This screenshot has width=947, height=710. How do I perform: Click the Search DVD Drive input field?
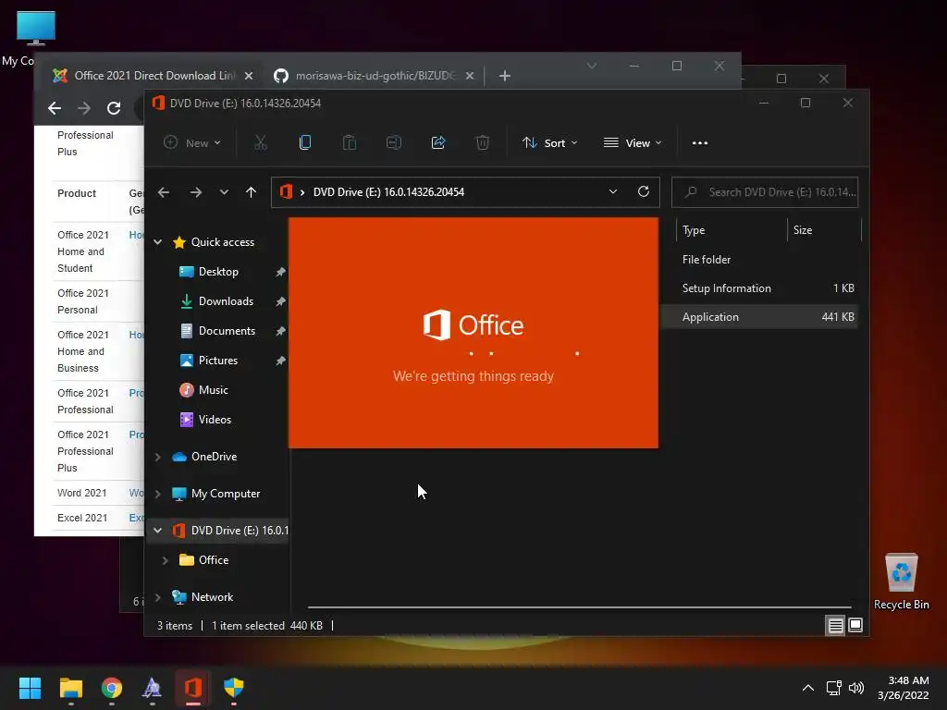[765, 192]
